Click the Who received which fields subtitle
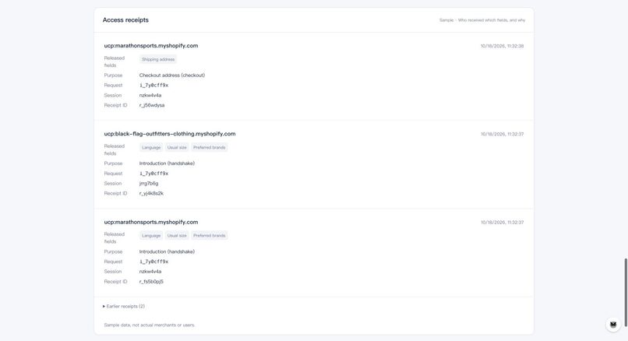Viewport: 628px width, 341px height. point(482,20)
